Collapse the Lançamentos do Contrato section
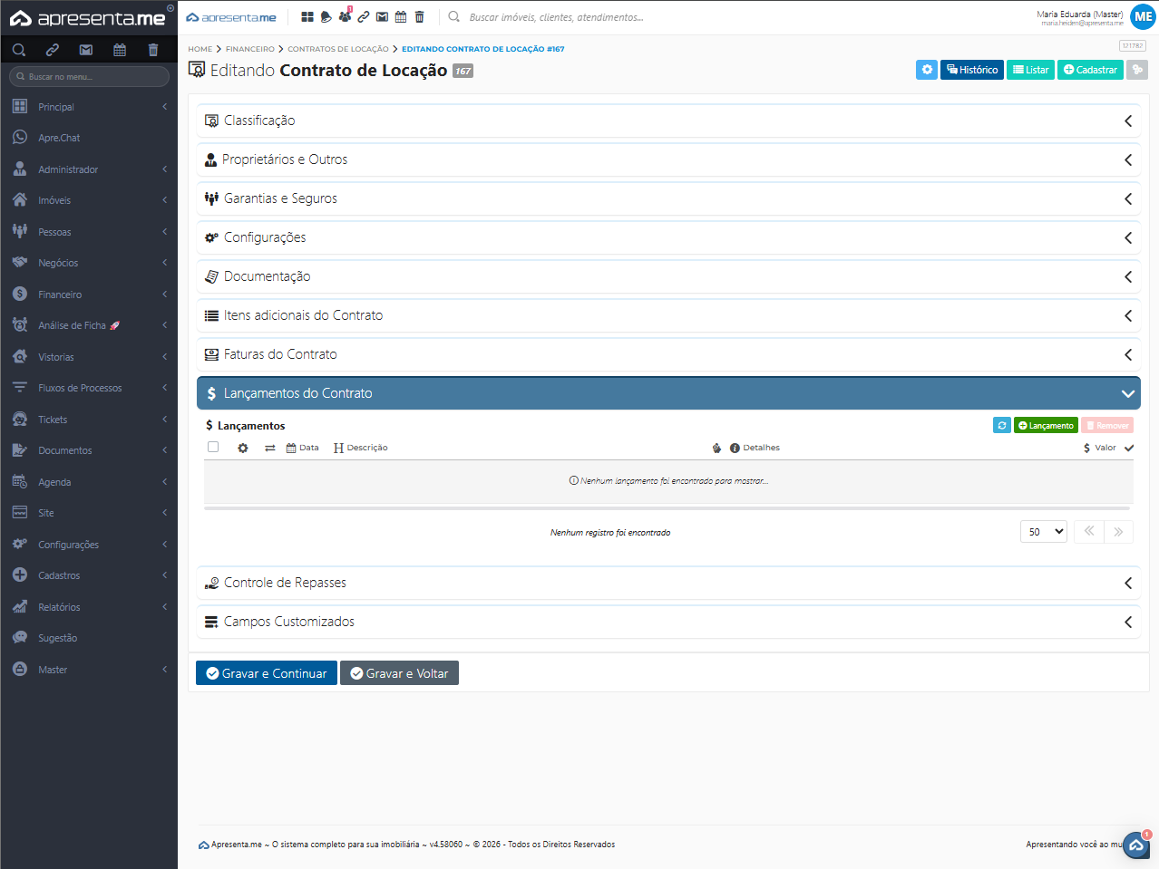1159x869 pixels. coord(1127,393)
